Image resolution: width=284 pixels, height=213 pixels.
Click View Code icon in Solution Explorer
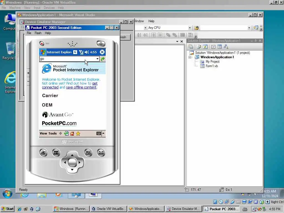point(213,47)
